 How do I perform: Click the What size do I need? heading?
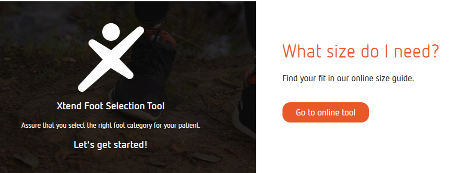[360, 51]
